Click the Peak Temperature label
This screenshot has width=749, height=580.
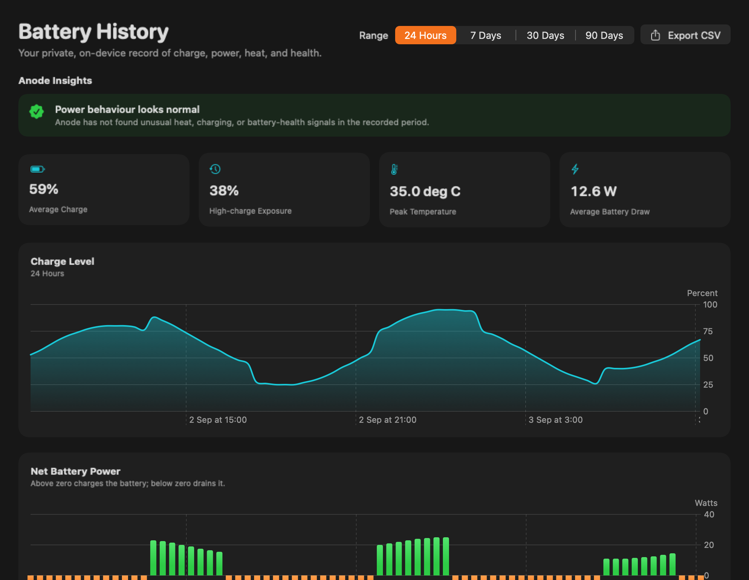pos(423,212)
